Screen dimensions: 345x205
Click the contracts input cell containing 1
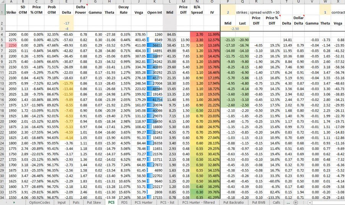click(325, 10)
